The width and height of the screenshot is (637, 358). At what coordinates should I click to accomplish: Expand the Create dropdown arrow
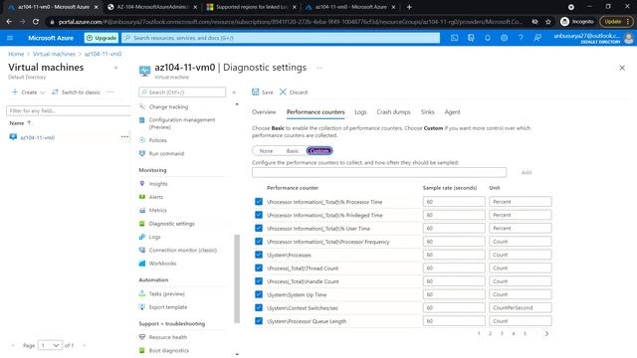42,92
